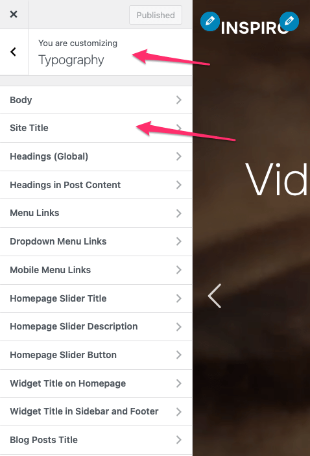Open Blog Posts Title section
This screenshot has height=456, width=310.
pos(96,440)
